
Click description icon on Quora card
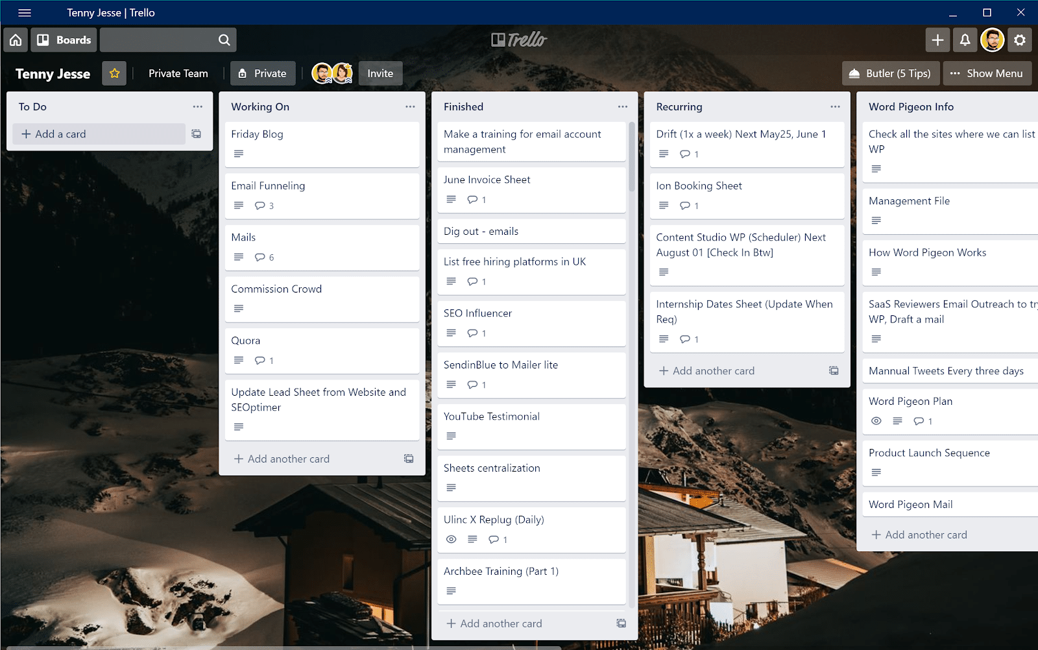239,361
